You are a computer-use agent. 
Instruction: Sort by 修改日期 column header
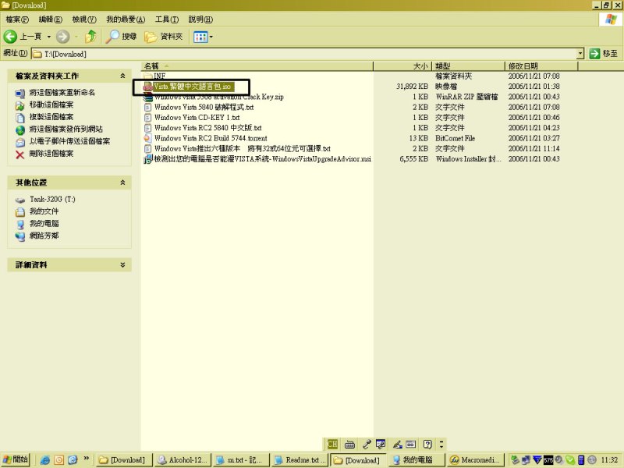click(x=541, y=66)
